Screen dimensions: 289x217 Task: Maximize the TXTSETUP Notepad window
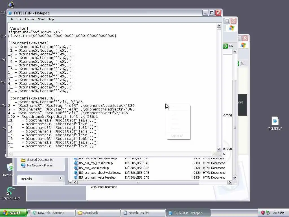coord(212,13)
